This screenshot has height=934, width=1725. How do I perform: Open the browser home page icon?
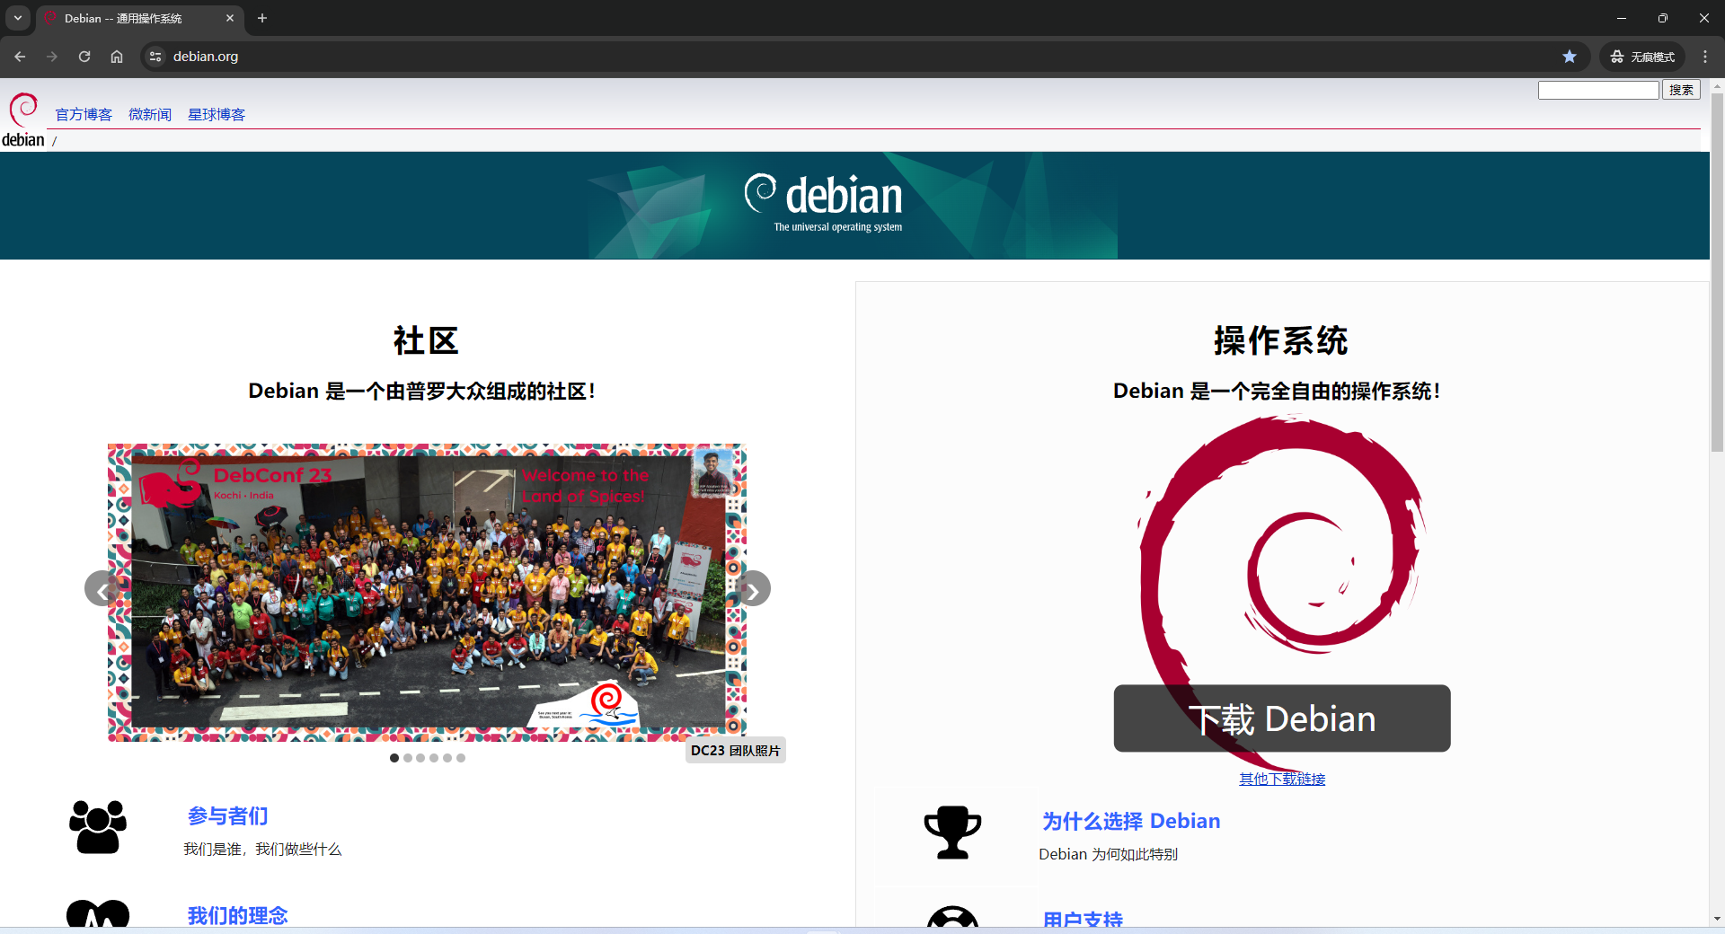[117, 57]
